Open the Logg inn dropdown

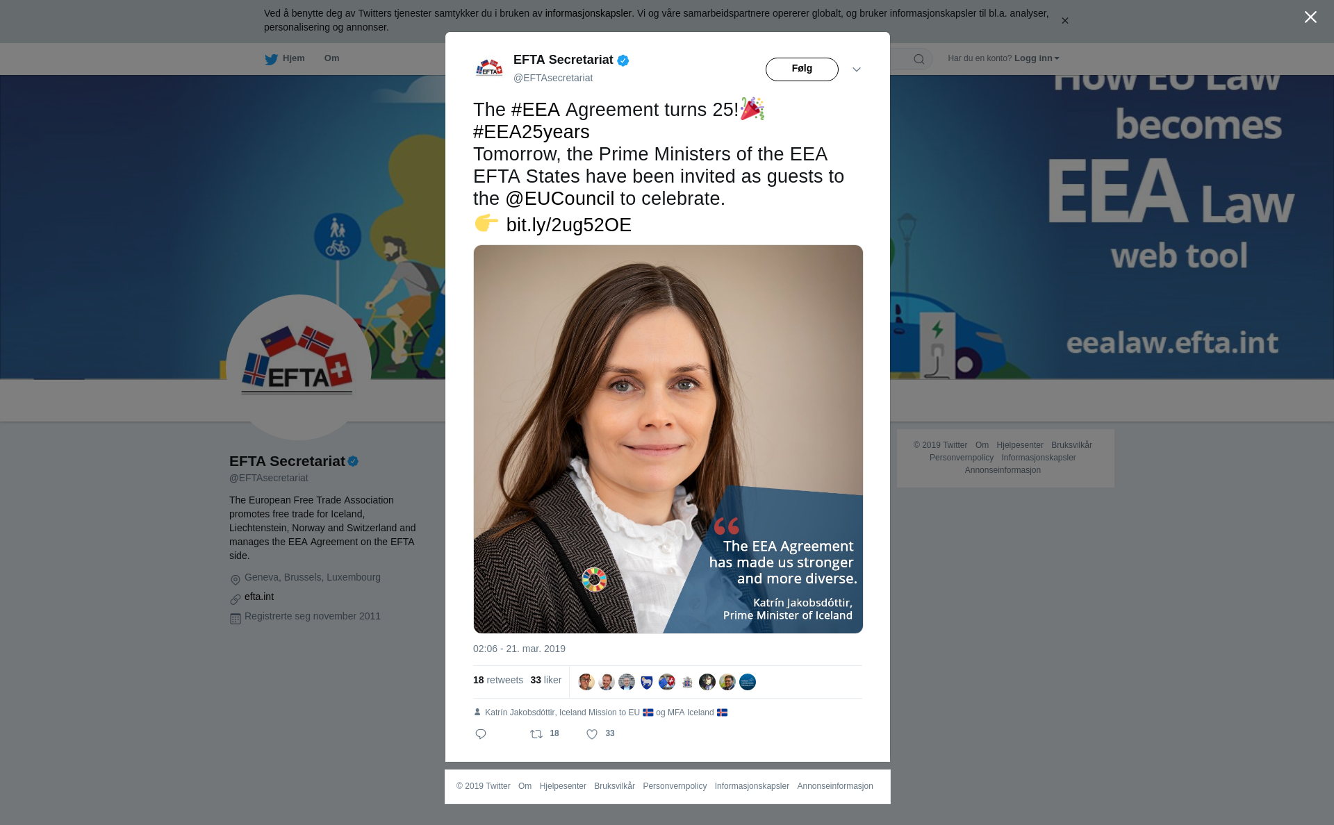point(1037,58)
